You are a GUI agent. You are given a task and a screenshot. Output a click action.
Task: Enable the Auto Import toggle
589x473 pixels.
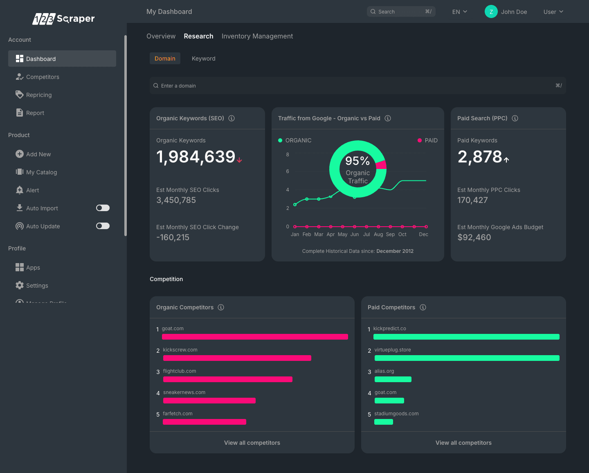click(103, 208)
